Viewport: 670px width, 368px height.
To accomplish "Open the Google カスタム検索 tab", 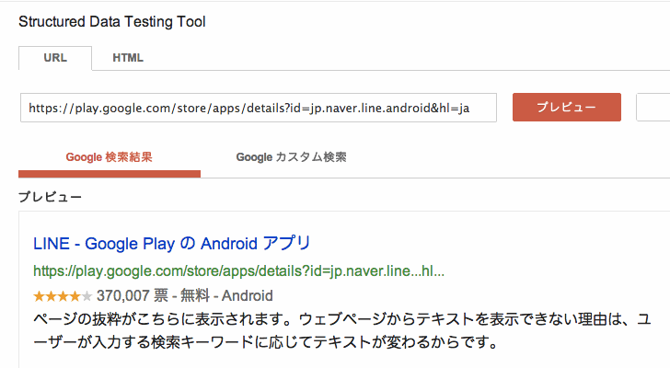I will coord(291,157).
